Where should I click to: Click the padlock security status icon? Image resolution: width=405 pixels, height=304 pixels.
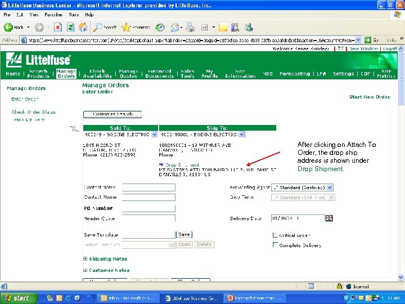tap(339, 286)
